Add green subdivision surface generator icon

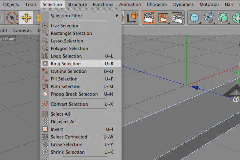click(223, 18)
